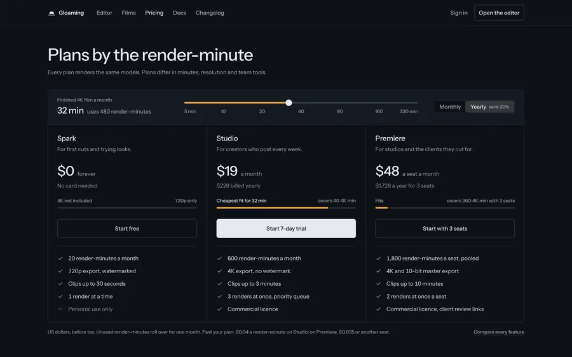Follow the Compare every feature link
Screen dimensions: 572x357
499,332
